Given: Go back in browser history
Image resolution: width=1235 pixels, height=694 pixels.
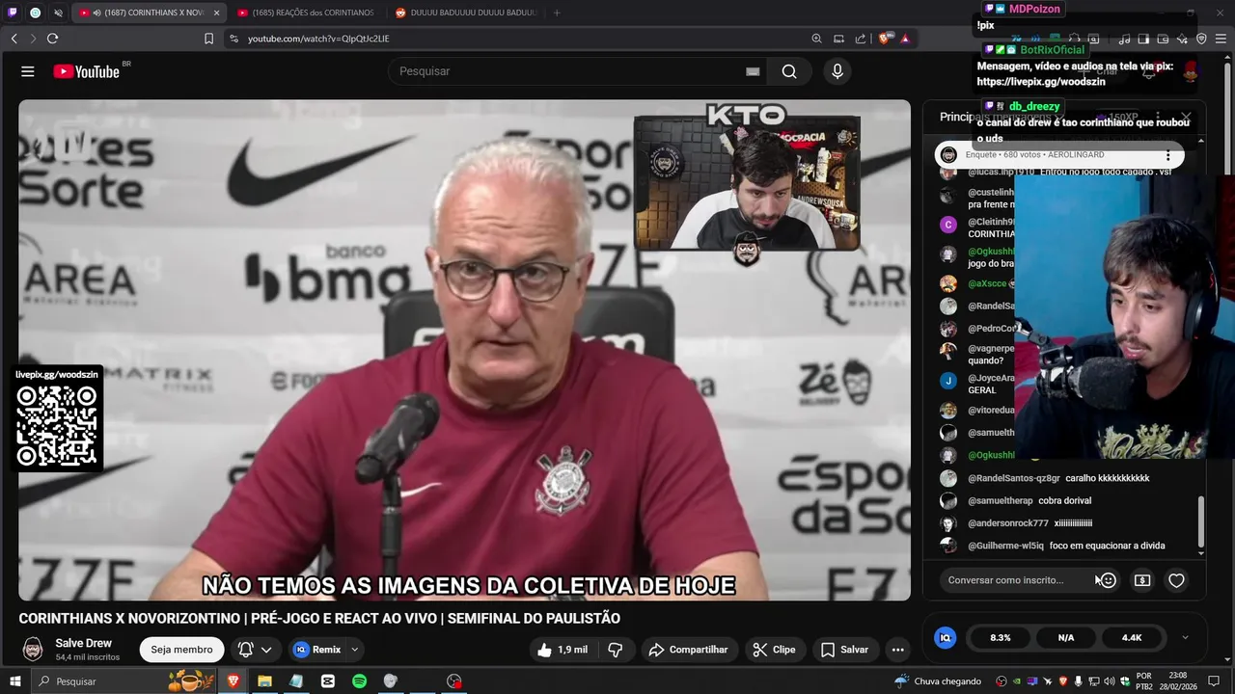Looking at the screenshot, I should (14, 39).
